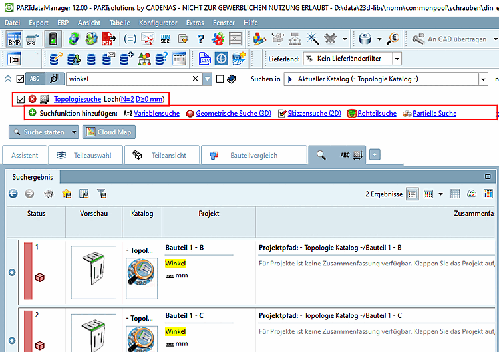Click the database with key icon

57,59
